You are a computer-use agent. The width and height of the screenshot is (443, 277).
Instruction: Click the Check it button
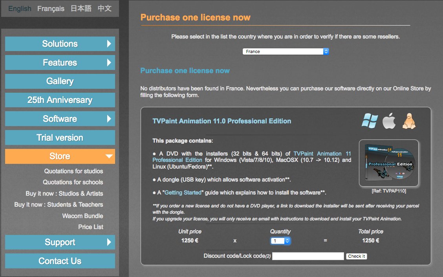(x=356, y=256)
